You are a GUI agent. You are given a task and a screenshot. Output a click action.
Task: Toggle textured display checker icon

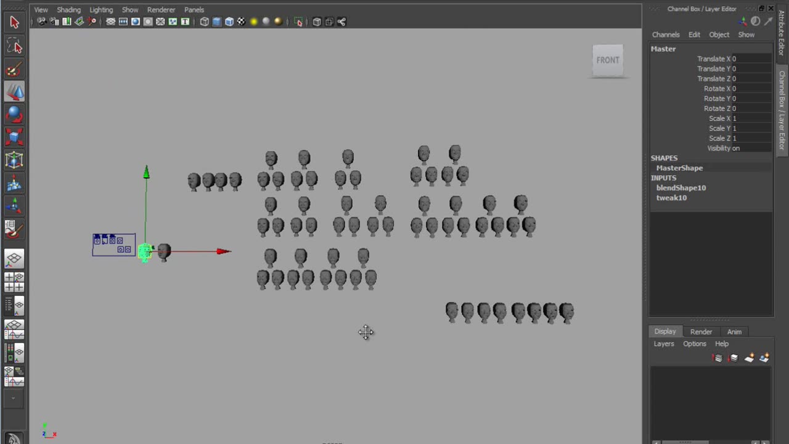click(242, 22)
